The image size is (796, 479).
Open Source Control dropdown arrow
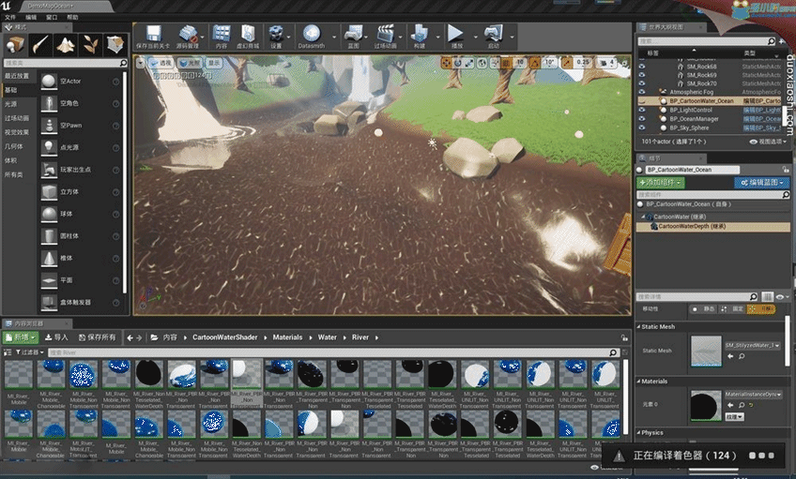coord(203,37)
